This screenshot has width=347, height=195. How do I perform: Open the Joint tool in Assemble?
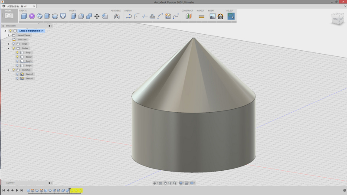(117, 16)
